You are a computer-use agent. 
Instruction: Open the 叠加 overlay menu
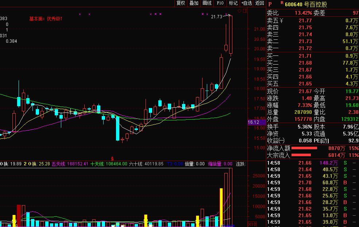[x=194, y=3]
